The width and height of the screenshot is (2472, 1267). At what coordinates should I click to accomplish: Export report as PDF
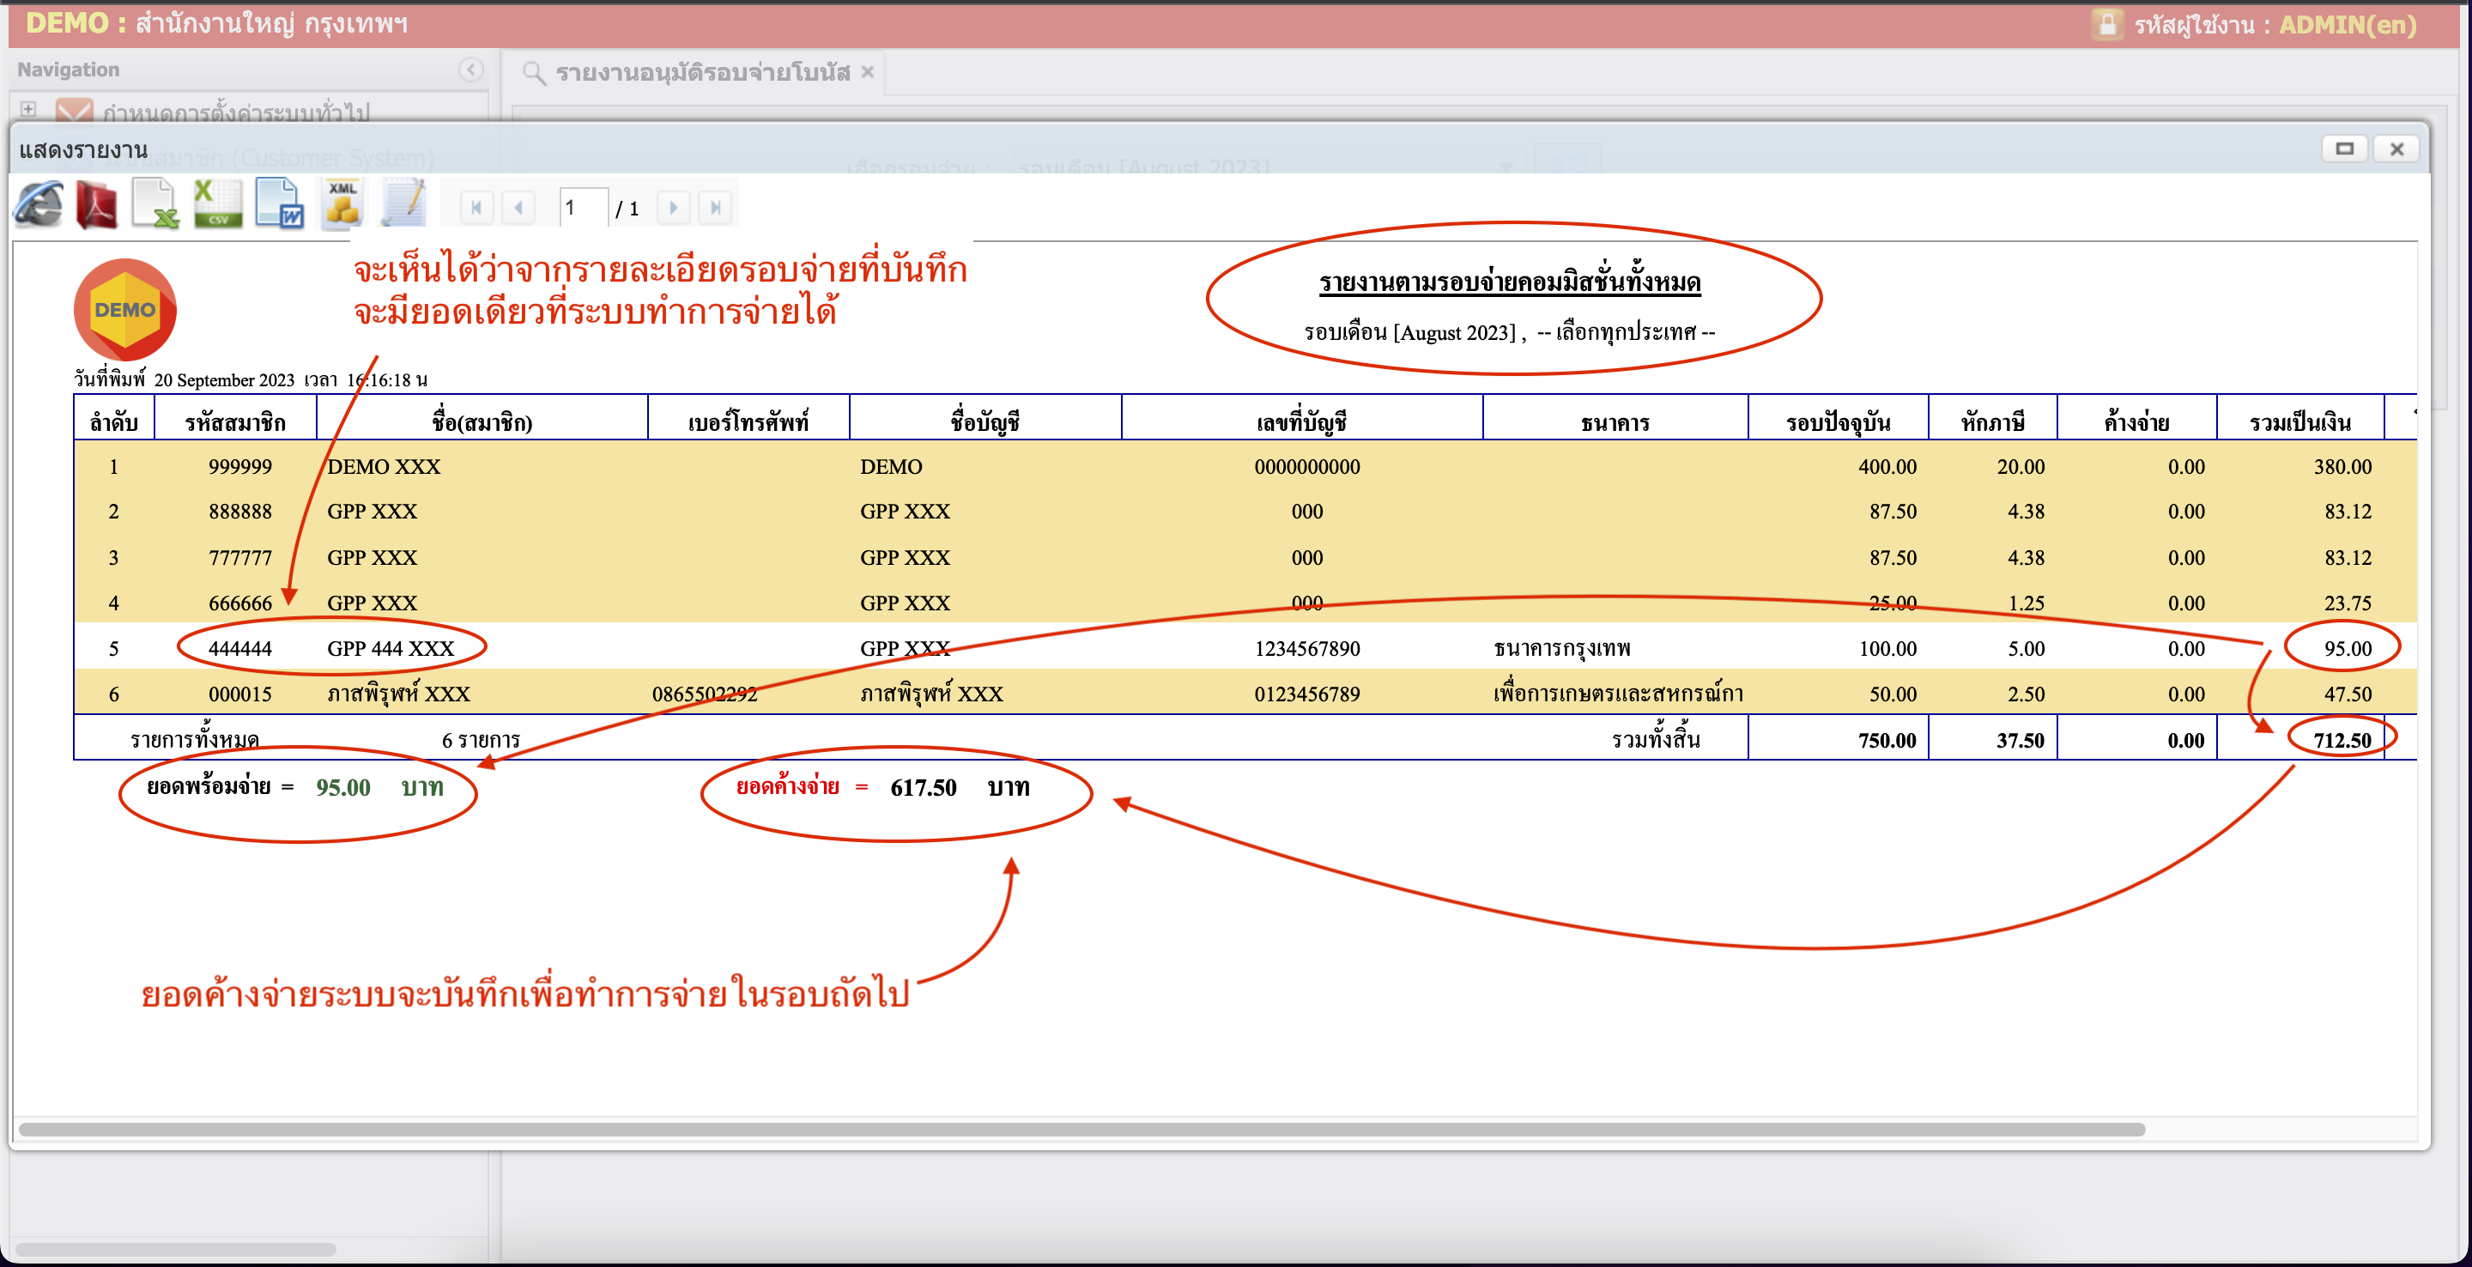pos(96,205)
